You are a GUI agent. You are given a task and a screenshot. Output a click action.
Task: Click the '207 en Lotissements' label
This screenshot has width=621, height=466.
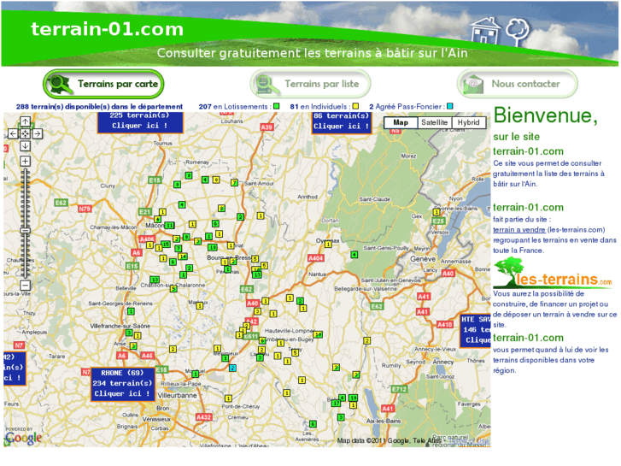click(x=233, y=106)
